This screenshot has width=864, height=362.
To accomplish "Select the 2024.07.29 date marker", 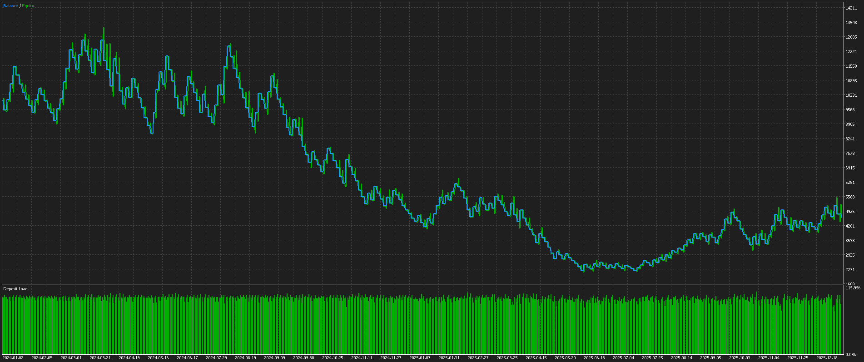I will pos(216,358).
